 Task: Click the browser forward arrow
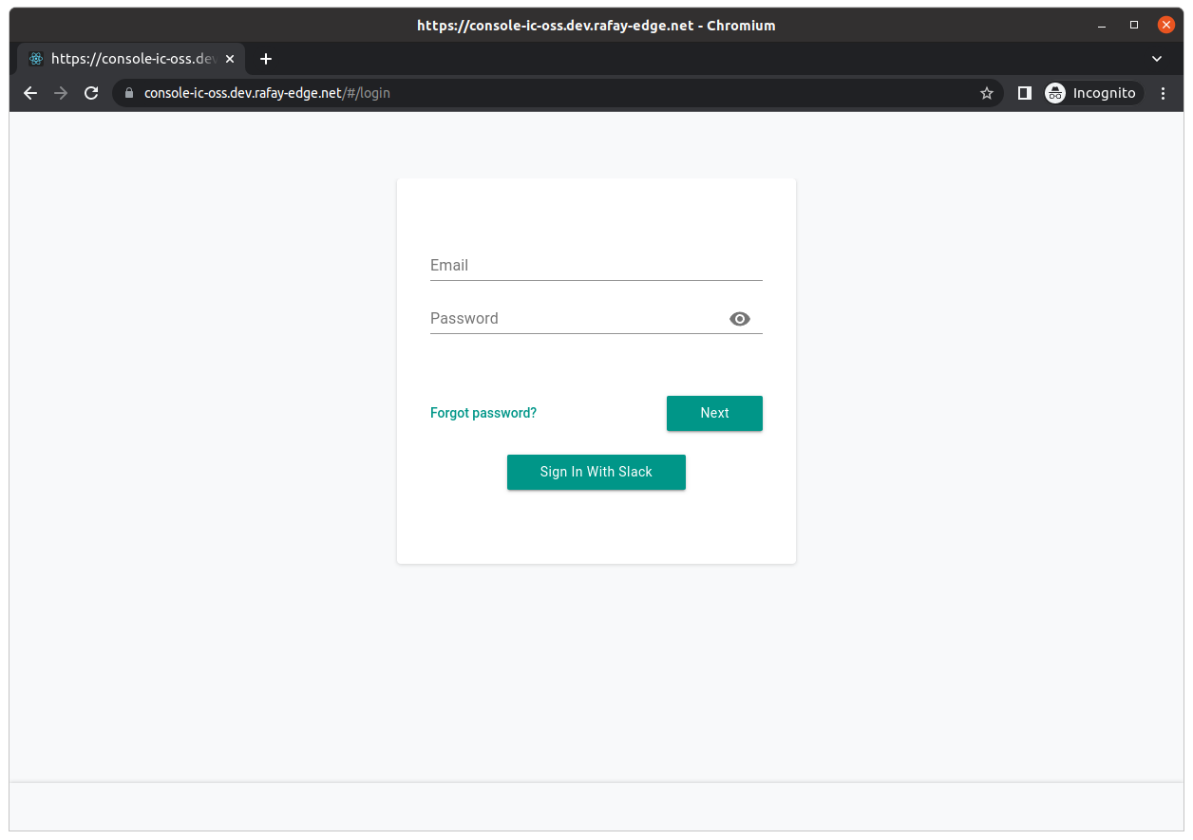tap(61, 93)
